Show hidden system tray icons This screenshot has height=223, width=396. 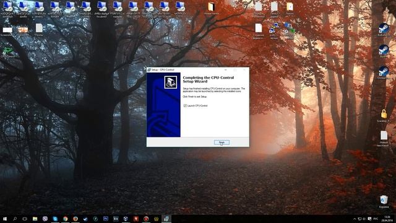(x=355, y=219)
